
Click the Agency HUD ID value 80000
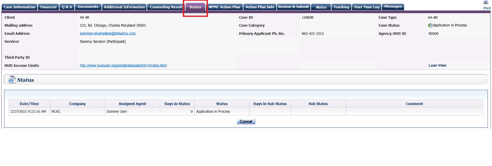click(433, 34)
